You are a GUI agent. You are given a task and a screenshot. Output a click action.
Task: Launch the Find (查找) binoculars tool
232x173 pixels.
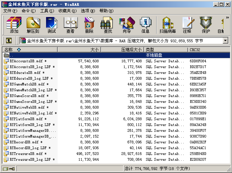coord(108,25)
